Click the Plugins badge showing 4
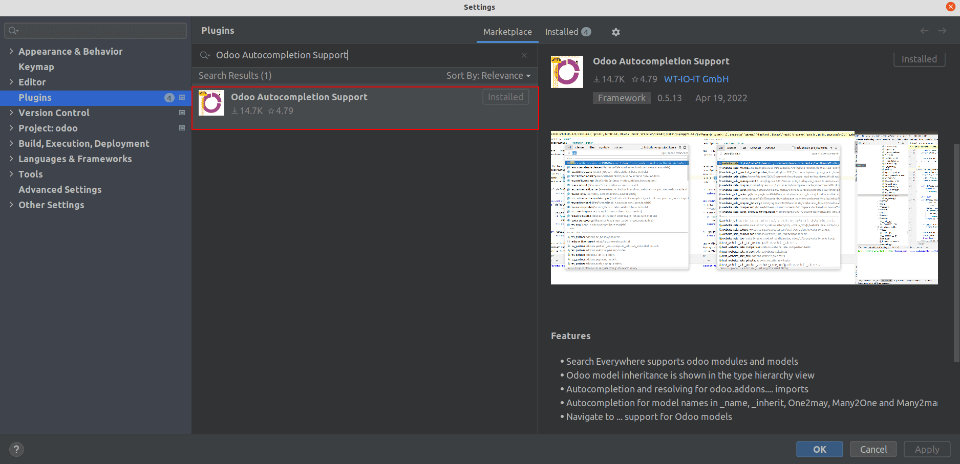960x464 pixels. pos(169,98)
